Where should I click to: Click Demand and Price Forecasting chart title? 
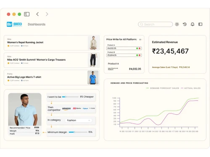point(129,83)
